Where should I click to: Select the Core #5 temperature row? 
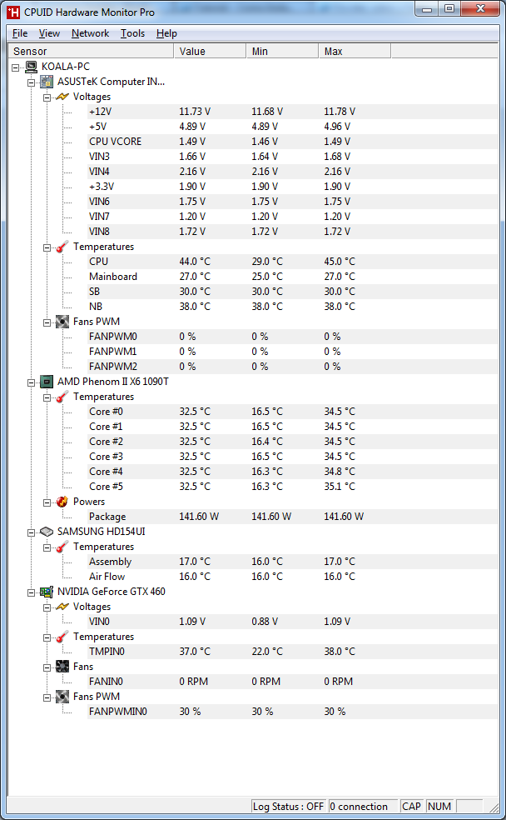[x=292, y=487]
